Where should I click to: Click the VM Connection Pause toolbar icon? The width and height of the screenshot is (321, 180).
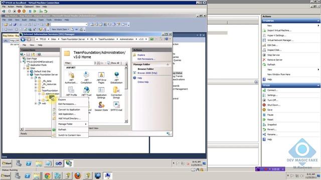(x=30, y=11)
